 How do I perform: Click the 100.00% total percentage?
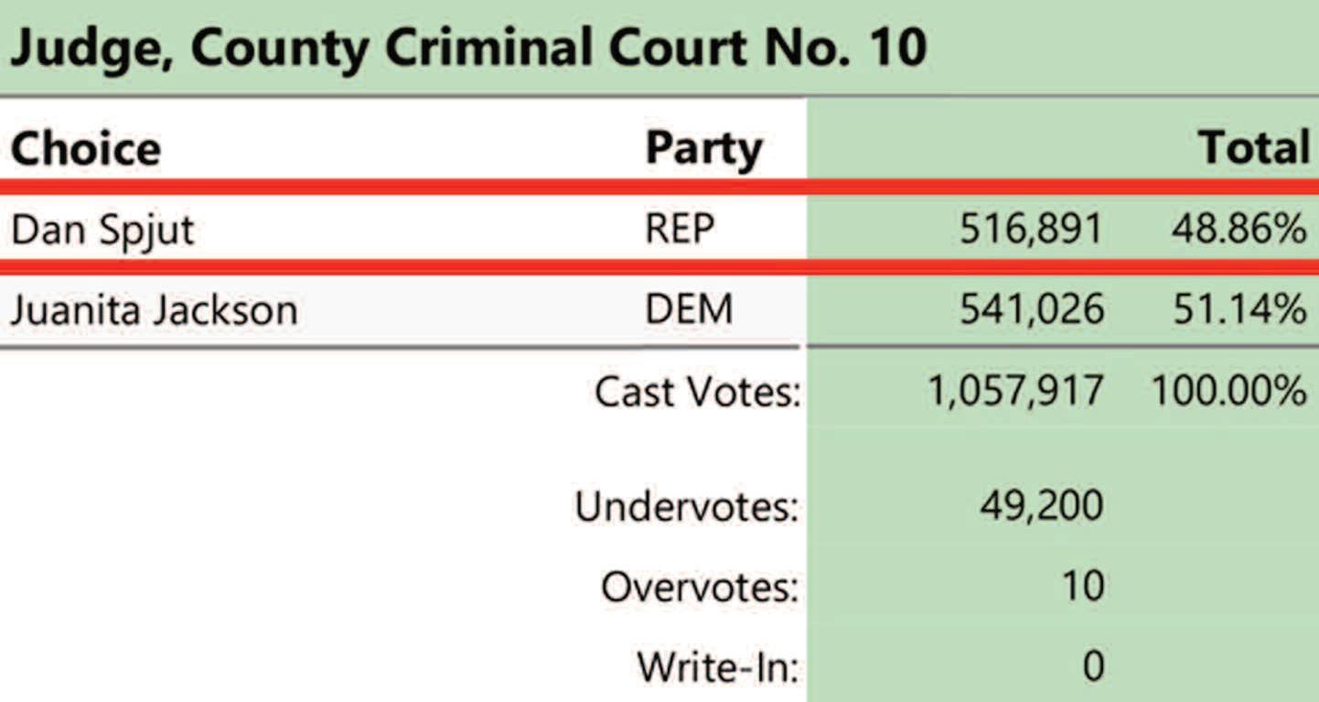point(1228,392)
